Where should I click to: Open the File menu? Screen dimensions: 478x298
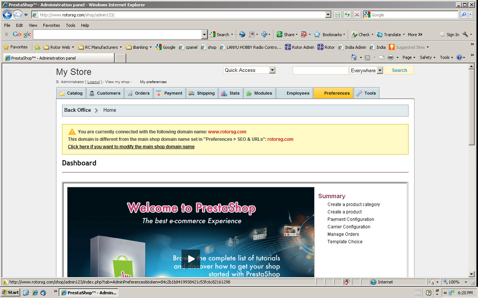point(7,25)
